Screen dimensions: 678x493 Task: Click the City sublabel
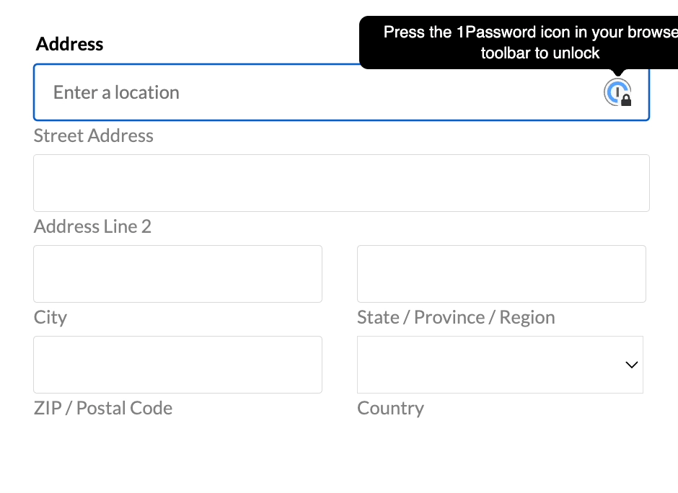pos(50,318)
